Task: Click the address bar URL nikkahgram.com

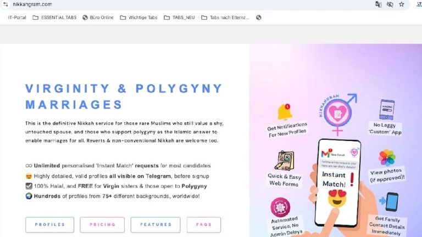Action: click(x=32, y=4)
